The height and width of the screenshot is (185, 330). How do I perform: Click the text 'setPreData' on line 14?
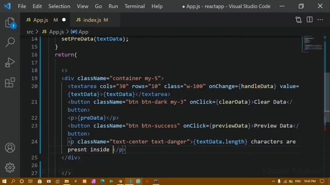pos(77,39)
